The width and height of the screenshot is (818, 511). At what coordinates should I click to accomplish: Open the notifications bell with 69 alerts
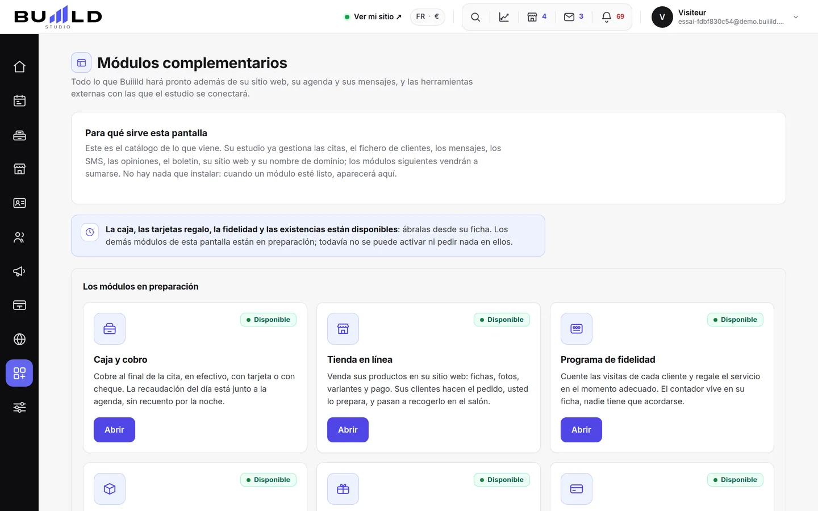click(x=613, y=17)
